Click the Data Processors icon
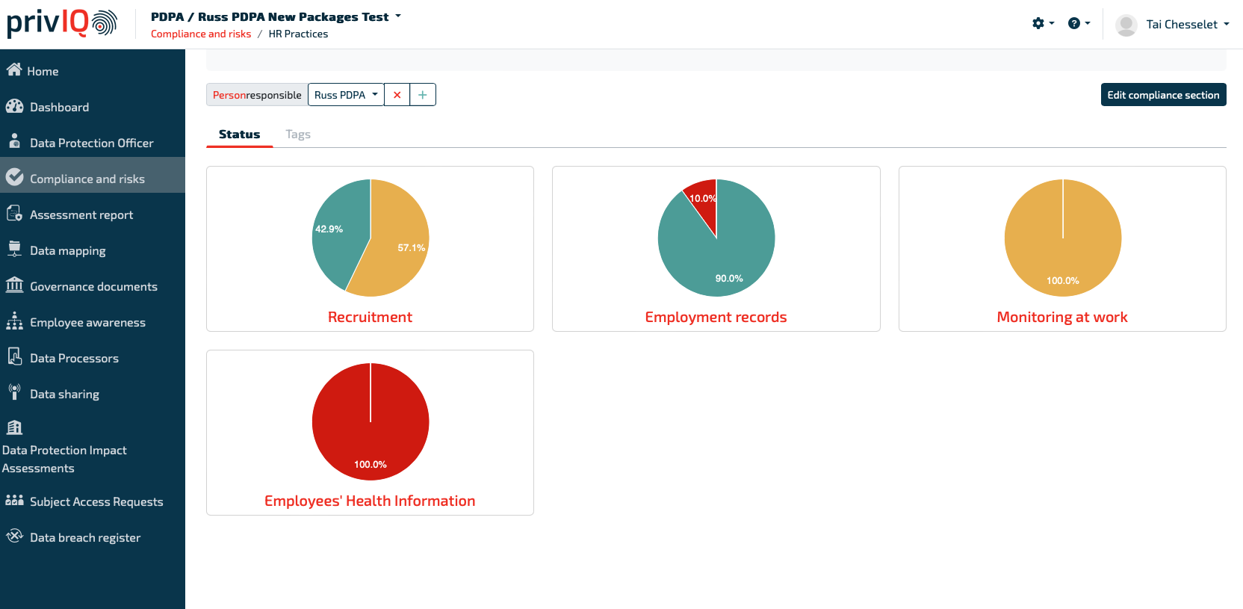This screenshot has width=1243, height=609. pos(14,356)
